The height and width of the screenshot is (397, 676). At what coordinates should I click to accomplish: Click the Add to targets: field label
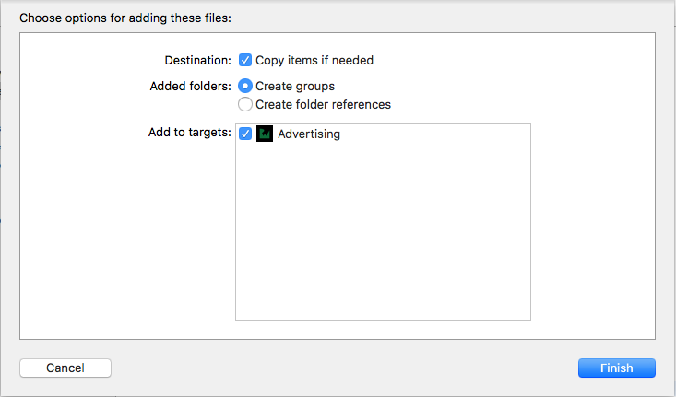(190, 133)
